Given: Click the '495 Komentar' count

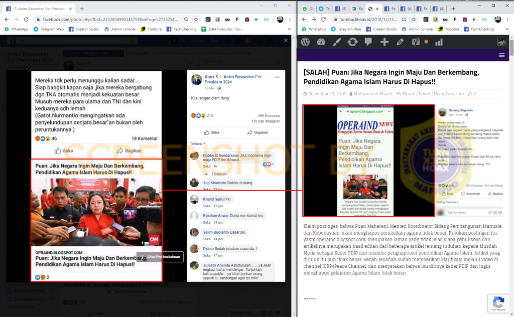Looking at the screenshot, I should 269,116.
